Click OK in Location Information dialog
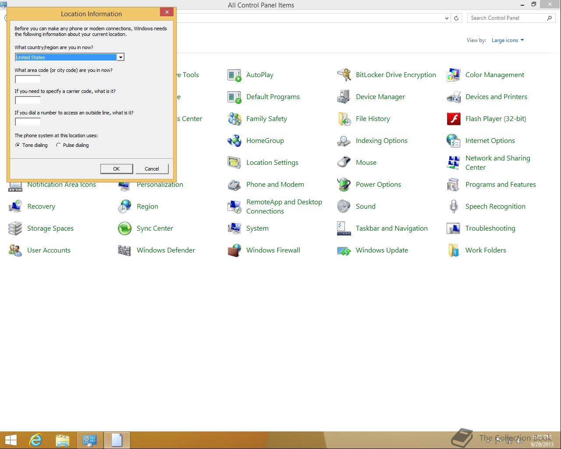Screen dimensions: 561x449 point(117,169)
